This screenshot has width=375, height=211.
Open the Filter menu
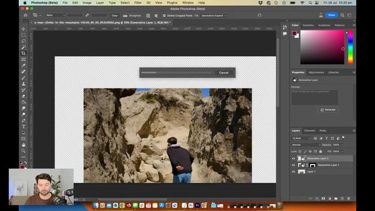point(138,2)
